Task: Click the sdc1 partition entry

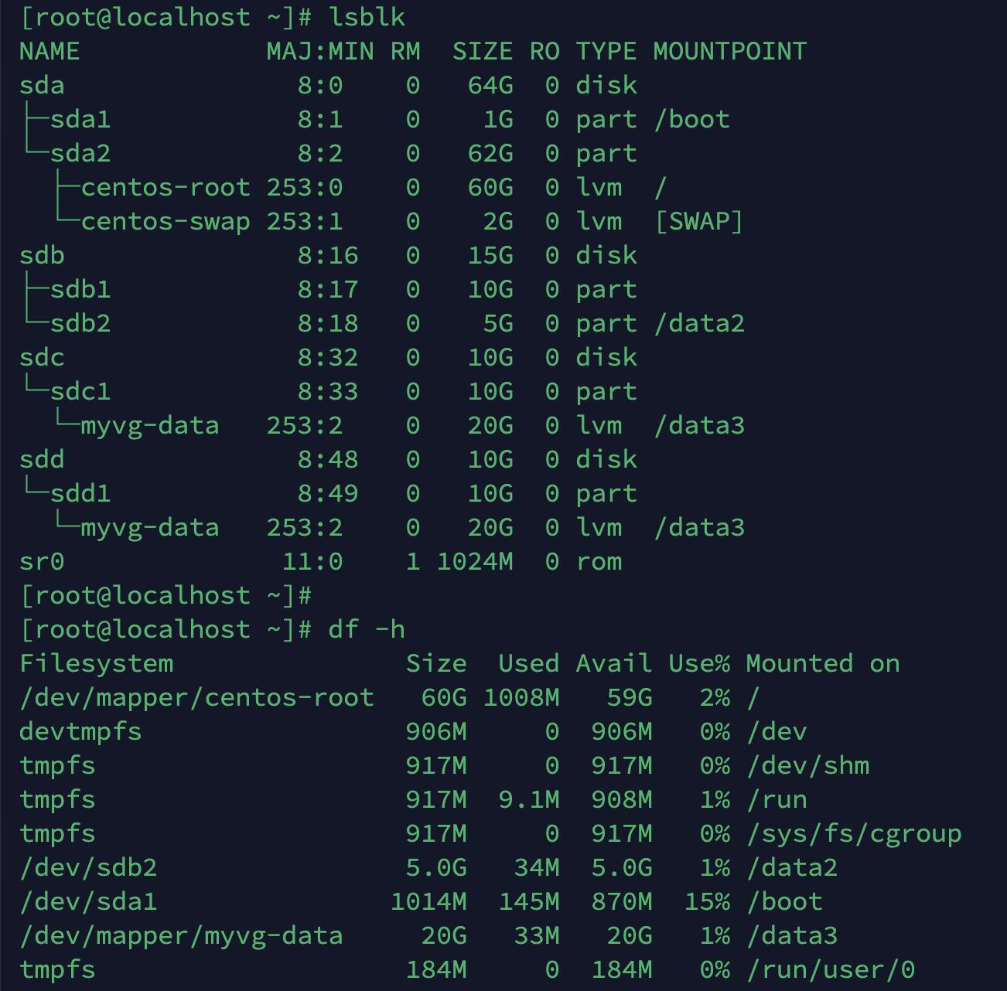Action: pos(80,391)
